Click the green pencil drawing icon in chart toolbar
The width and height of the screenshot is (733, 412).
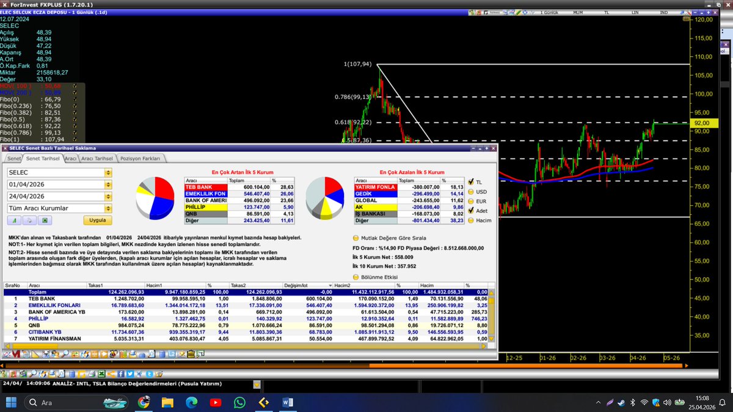[518, 12]
